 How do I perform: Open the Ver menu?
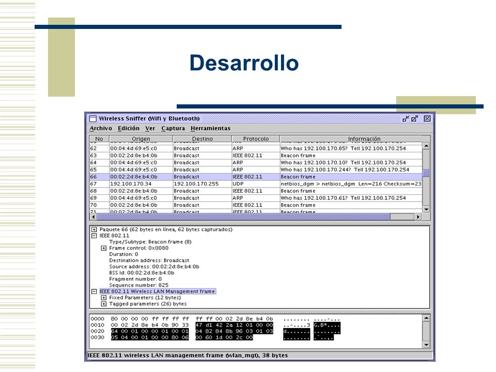[150, 128]
